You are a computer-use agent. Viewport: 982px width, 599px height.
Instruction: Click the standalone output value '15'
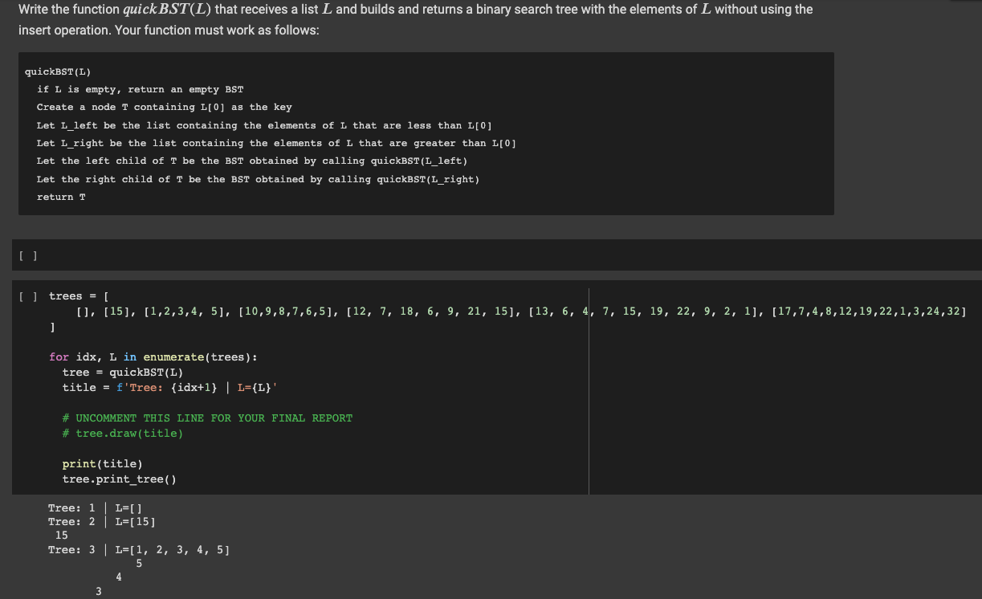(x=61, y=535)
